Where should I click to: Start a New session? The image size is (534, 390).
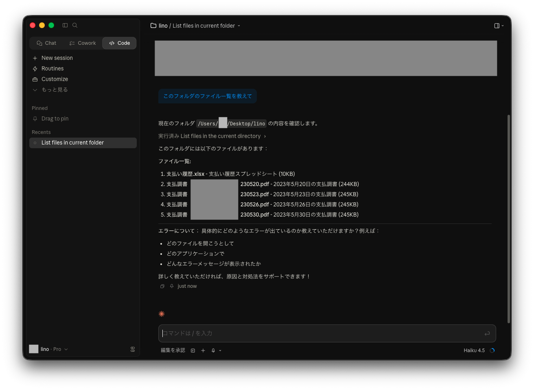pos(83,58)
